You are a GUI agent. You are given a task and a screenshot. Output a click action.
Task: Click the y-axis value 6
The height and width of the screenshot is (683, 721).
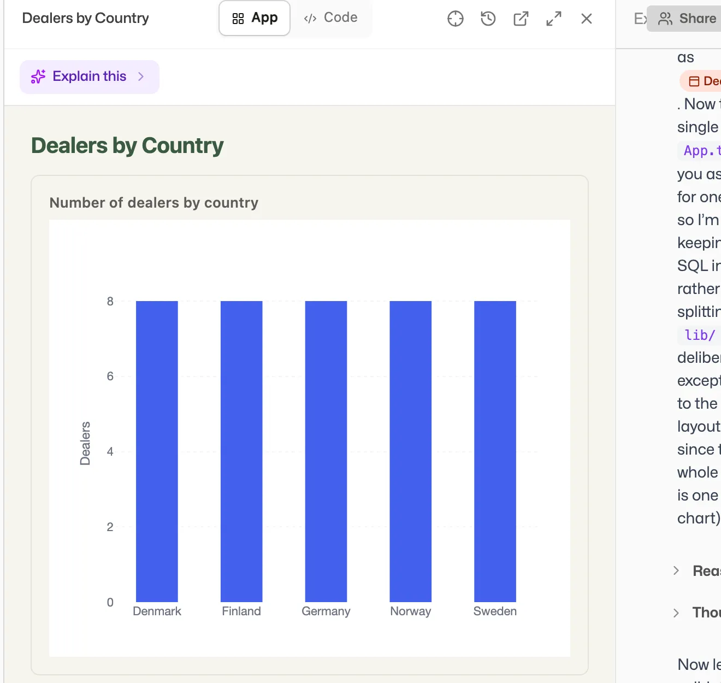(110, 376)
